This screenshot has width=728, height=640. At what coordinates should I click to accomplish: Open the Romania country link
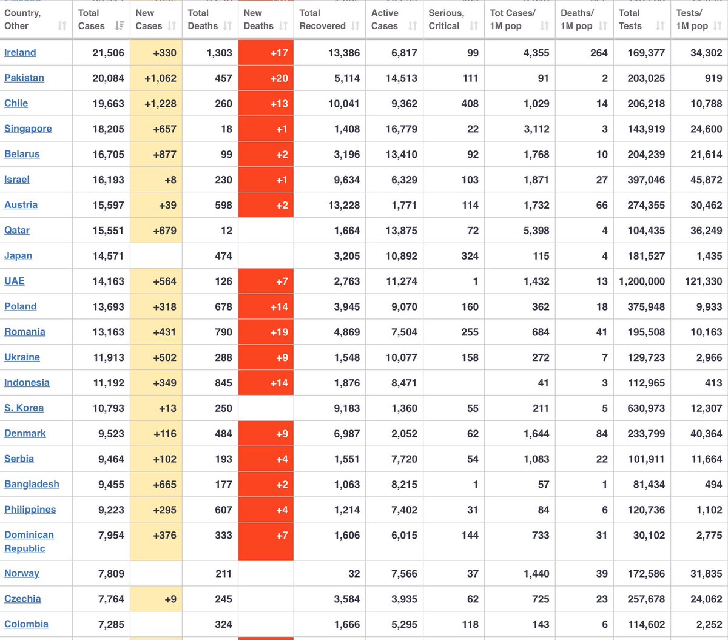(25, 332)
